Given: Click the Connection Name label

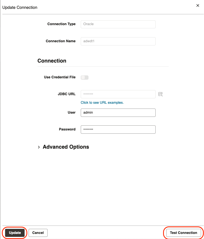Looking at the screenshot, I should click(60, 41).
